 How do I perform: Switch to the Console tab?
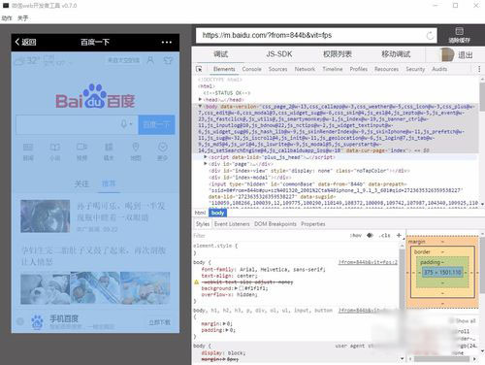[251, 69]
